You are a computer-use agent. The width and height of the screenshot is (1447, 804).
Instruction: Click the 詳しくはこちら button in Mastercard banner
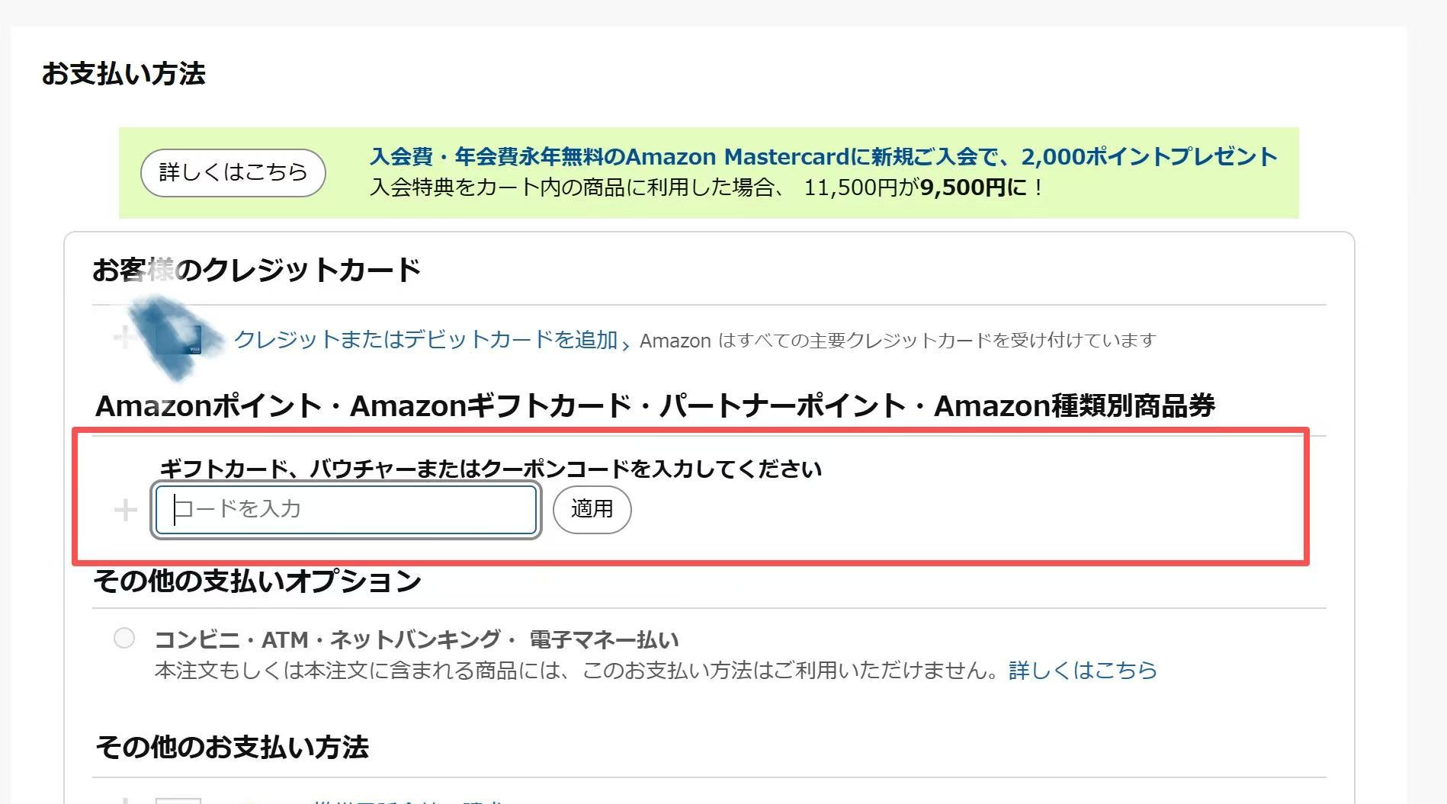click(233, 172)
